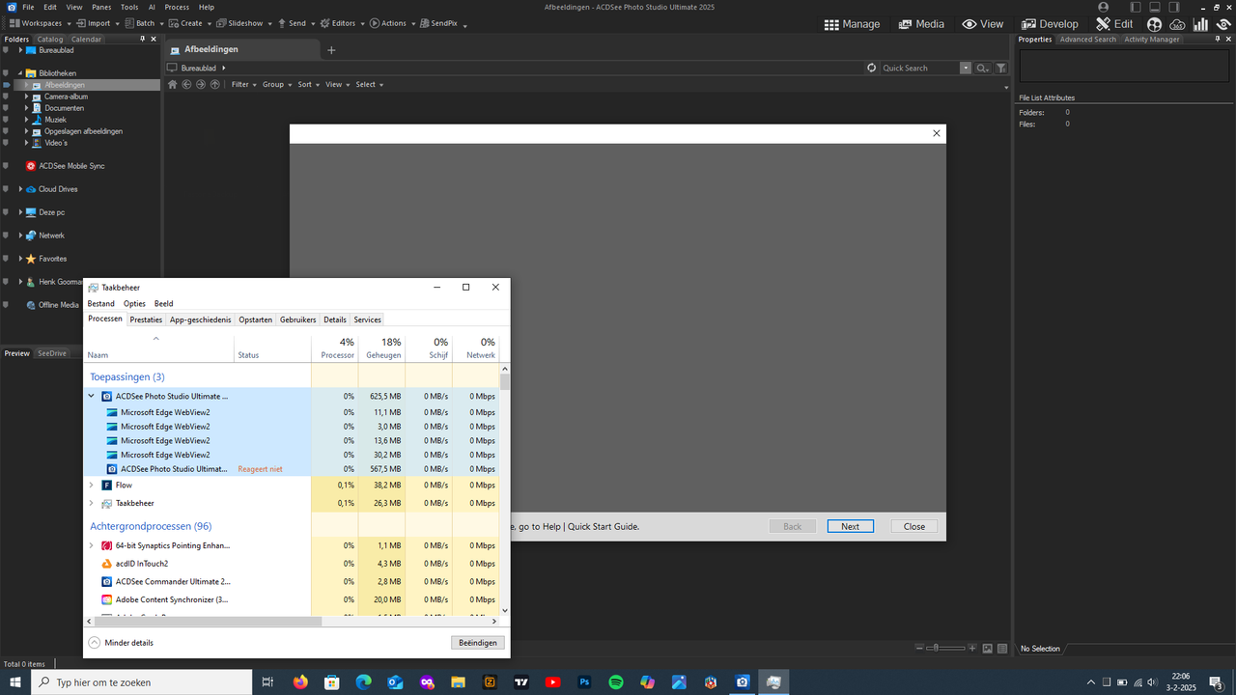
Task: Go up one folder level
Action: tap(214, 84)
